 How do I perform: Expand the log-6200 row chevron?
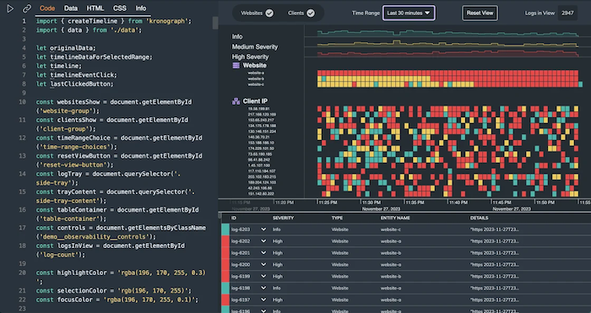tap(263, 264)
